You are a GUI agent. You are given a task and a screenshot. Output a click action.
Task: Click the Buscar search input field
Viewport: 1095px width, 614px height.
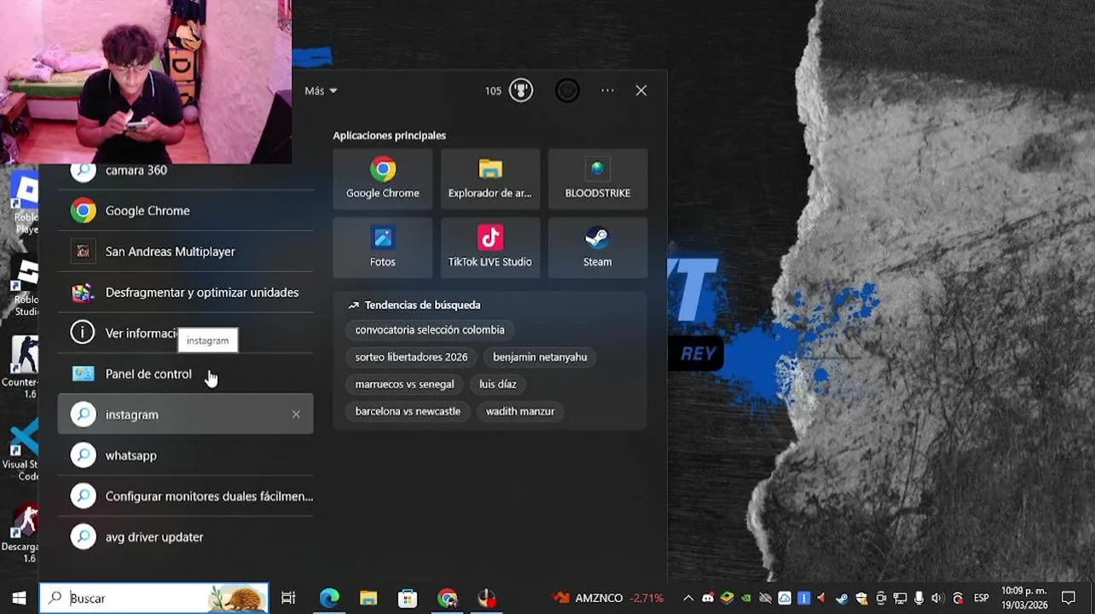[154, 598]
